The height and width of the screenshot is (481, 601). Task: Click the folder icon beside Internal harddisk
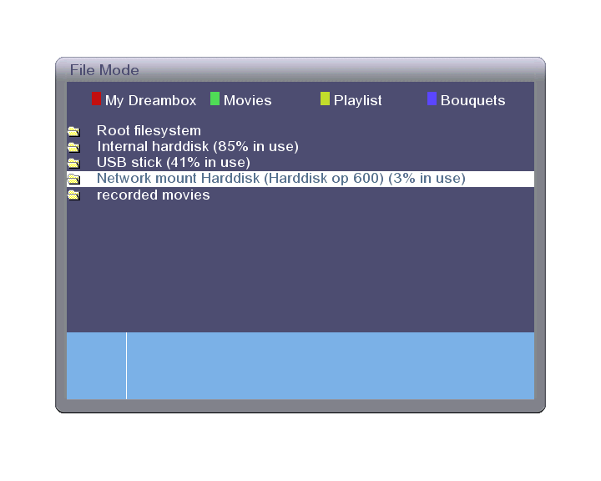point(74,147)
